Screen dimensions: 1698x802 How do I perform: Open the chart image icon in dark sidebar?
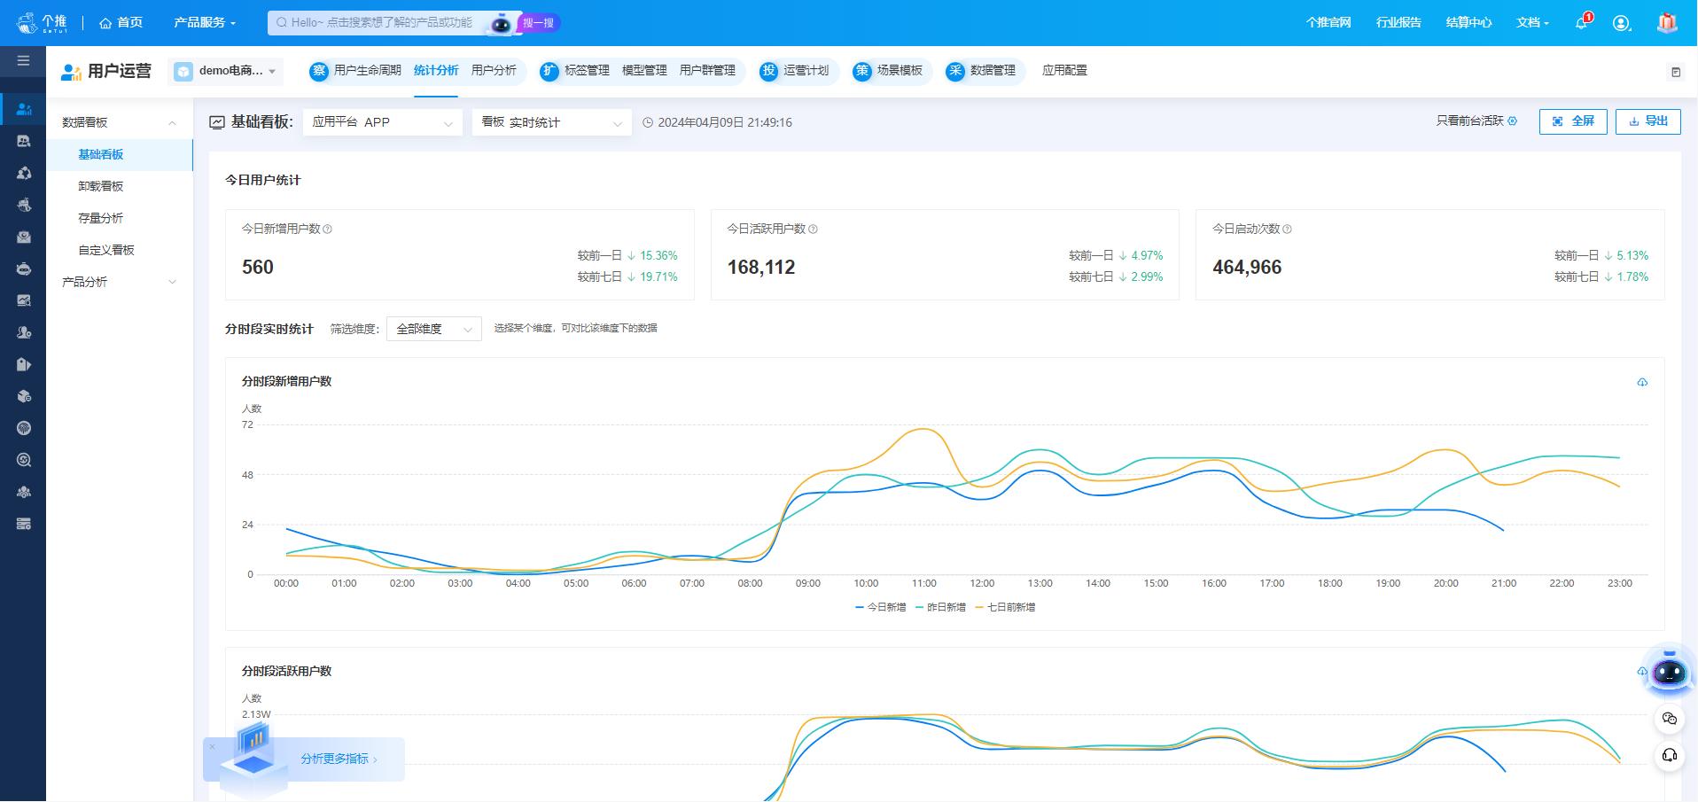[24, 300]
